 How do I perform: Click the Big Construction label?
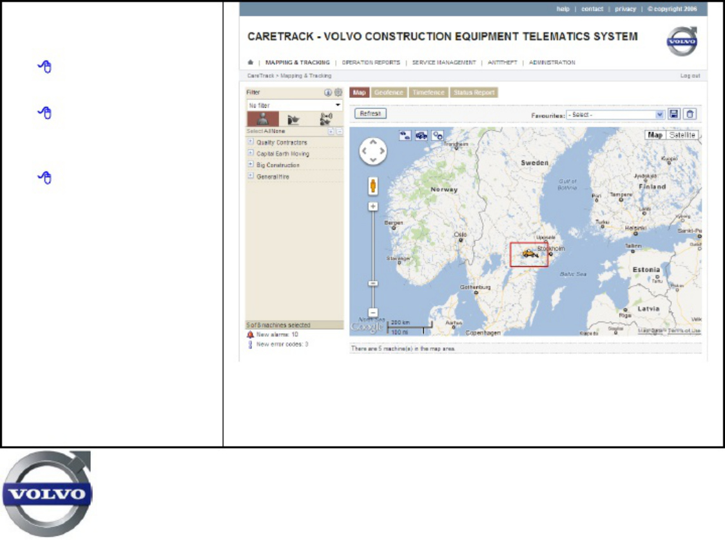coord(278,165)
